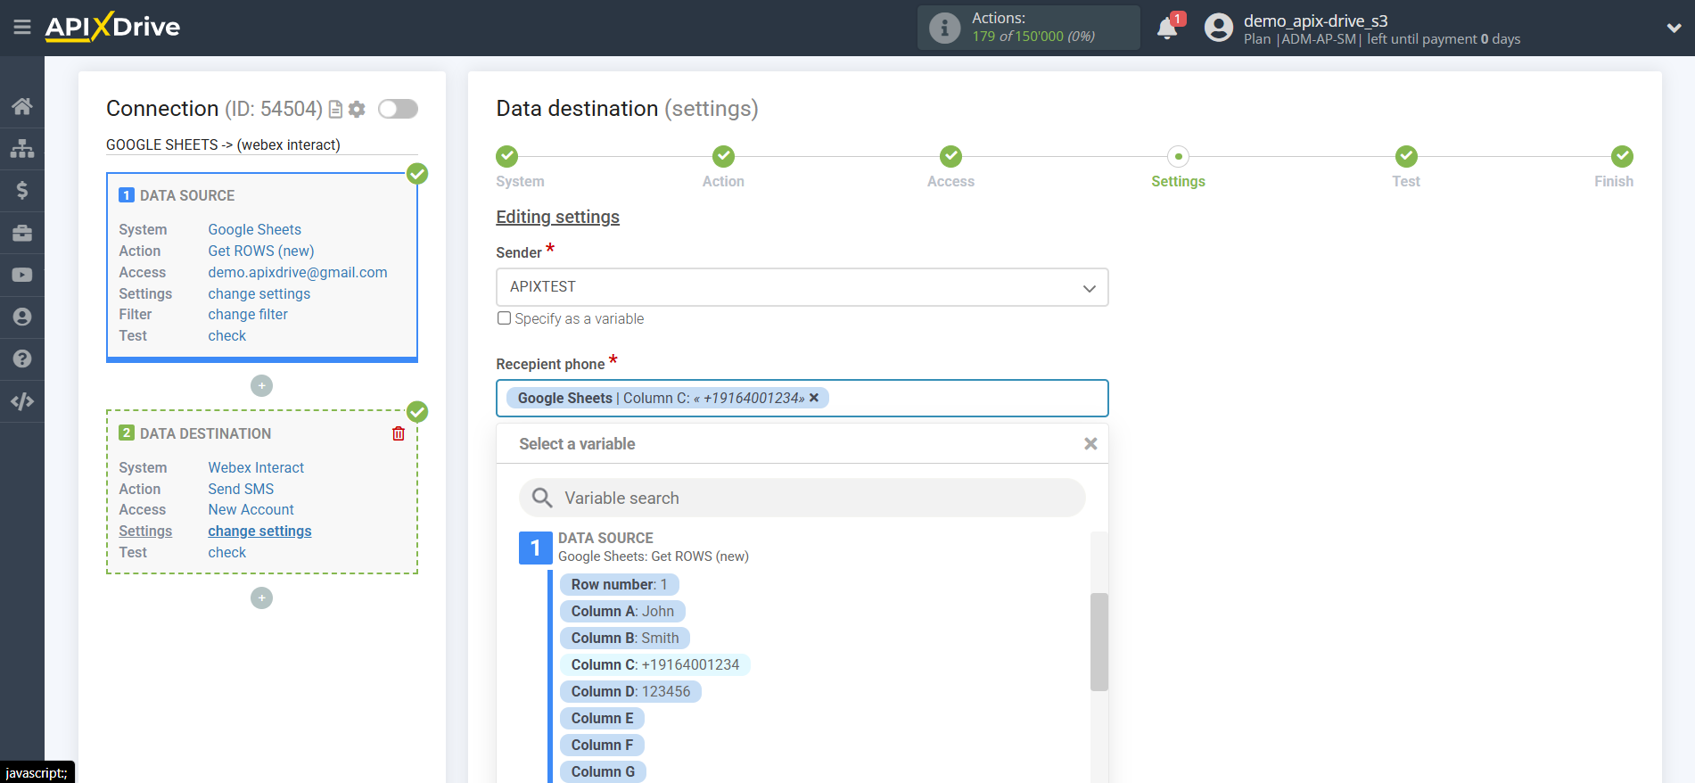
Task: Expand the account menu chevron
Action: [1674, 28]
